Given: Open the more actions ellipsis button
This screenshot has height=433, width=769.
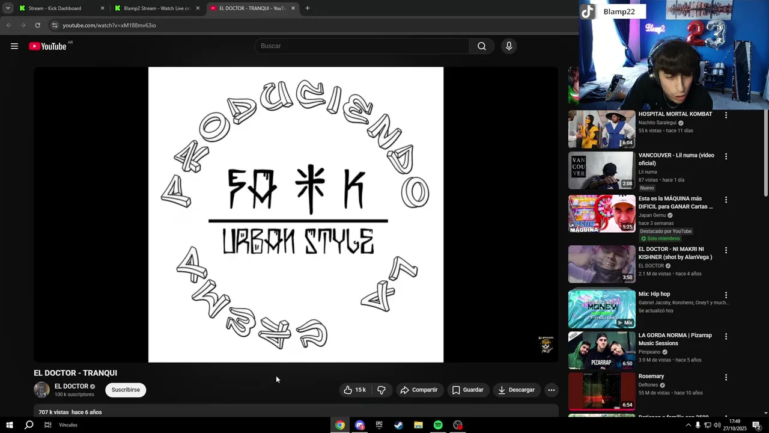Looking at the screenshot, I should (x=551, y=390).
